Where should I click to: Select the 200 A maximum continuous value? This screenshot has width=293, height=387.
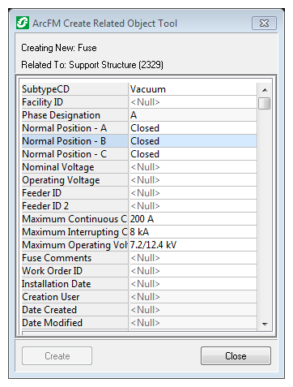[x=193, y=219]
